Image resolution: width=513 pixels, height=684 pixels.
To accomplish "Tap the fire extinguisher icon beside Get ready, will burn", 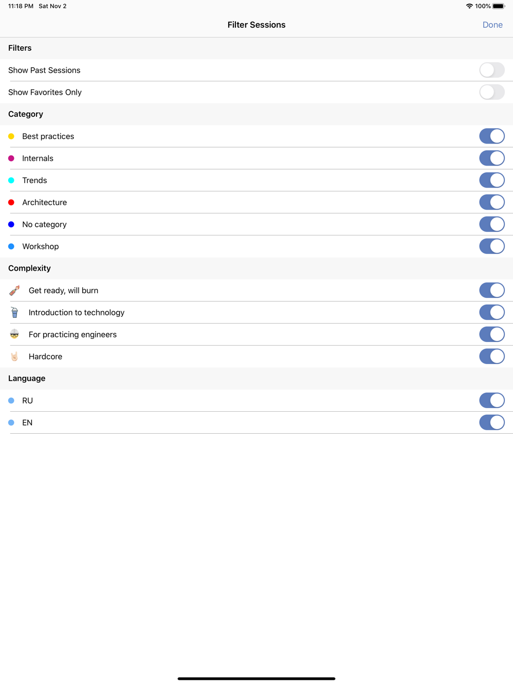I will (x=14, y=290).
